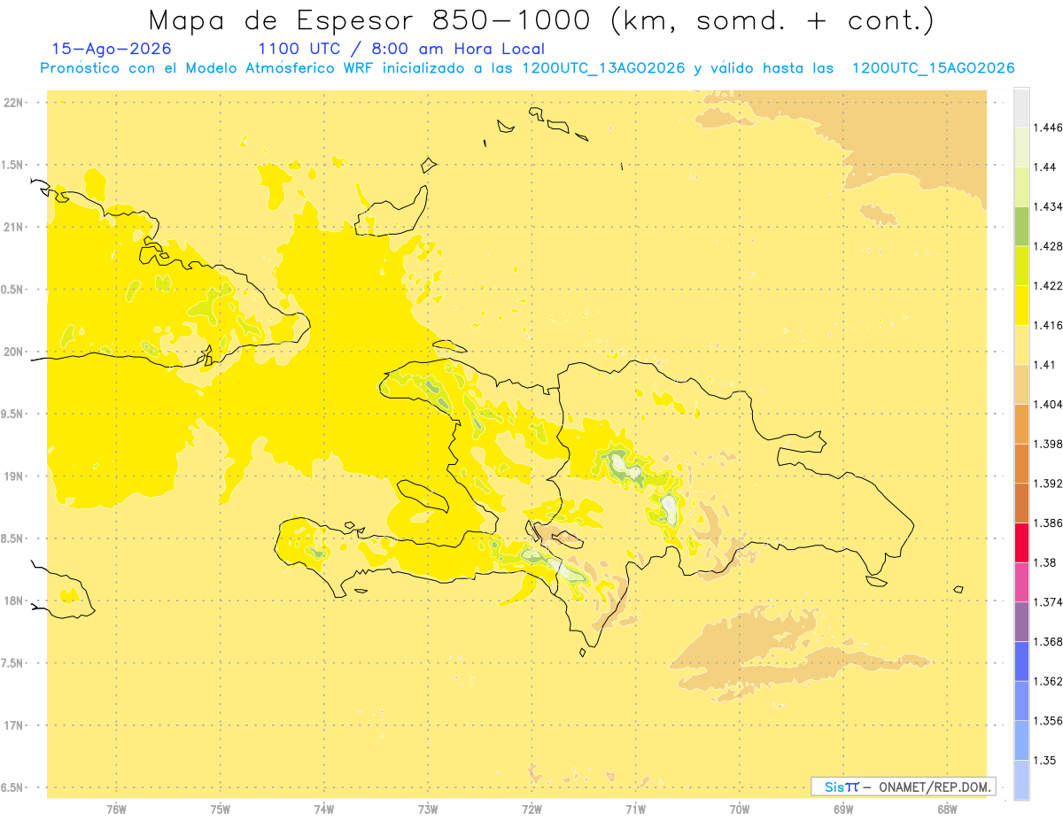Image resolution: width=1063 pixels, height=821 pixels.
Task: Click the '71W' longitude axis label
Action: [x=635, y=809]
